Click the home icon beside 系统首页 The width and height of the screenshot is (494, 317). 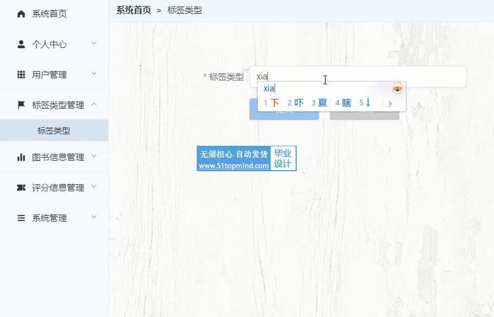(x=21, y=14)
